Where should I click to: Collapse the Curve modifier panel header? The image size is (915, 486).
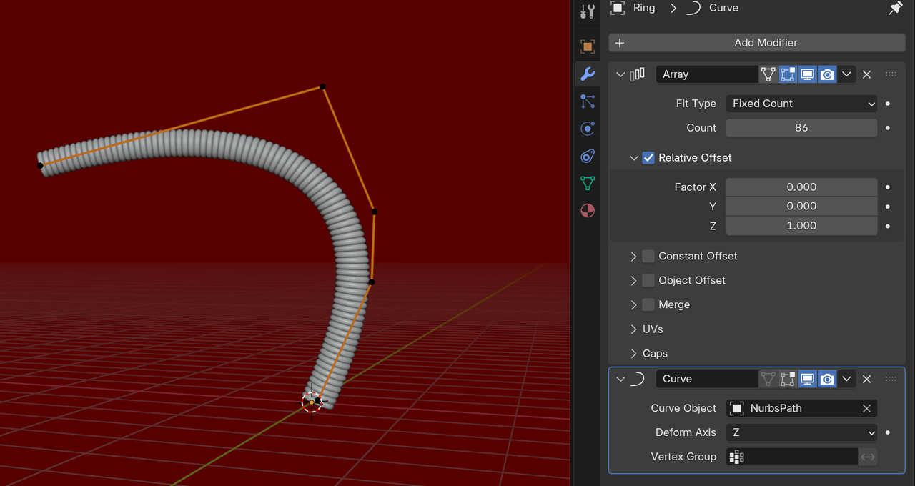[620, 379]
